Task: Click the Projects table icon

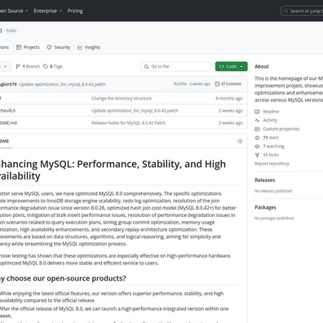Action: pyautogui.click(x=19, y=47)
